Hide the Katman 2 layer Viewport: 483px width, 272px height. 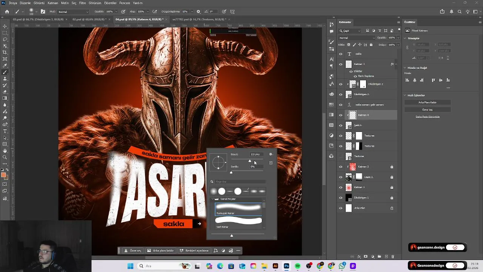point(341,167)
